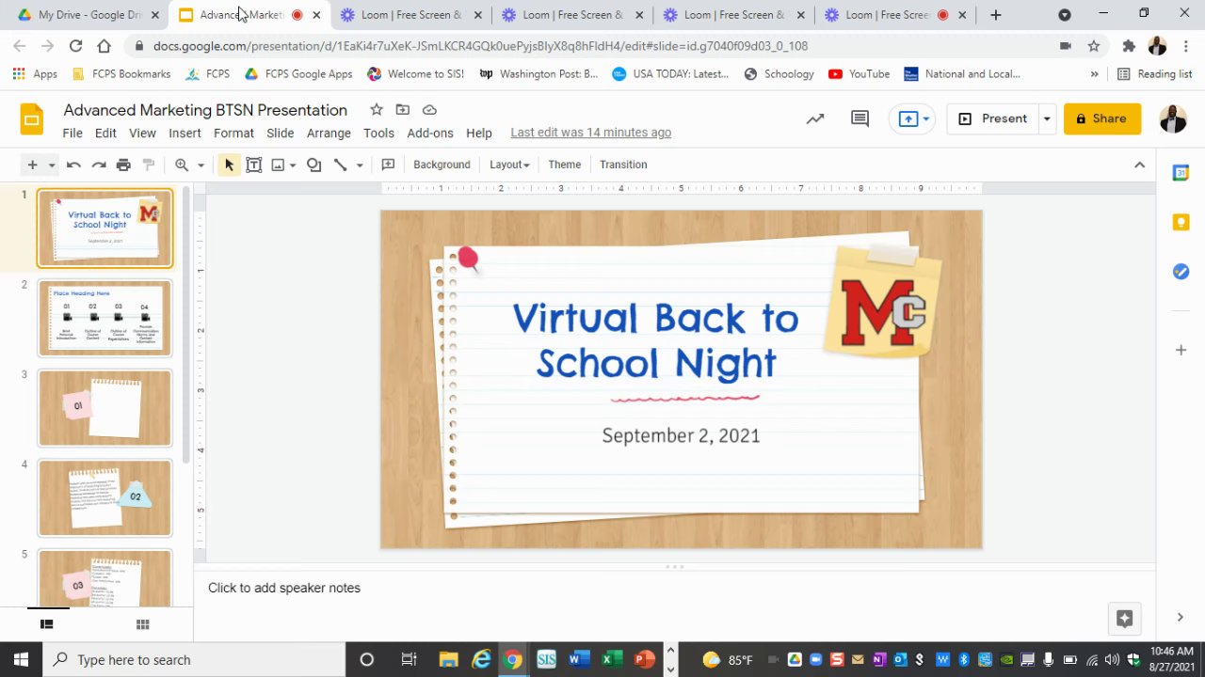The width and height of the screenshot is (1205, 677).
Task: Open last edit version history link
Action: (x=591, y=133)
